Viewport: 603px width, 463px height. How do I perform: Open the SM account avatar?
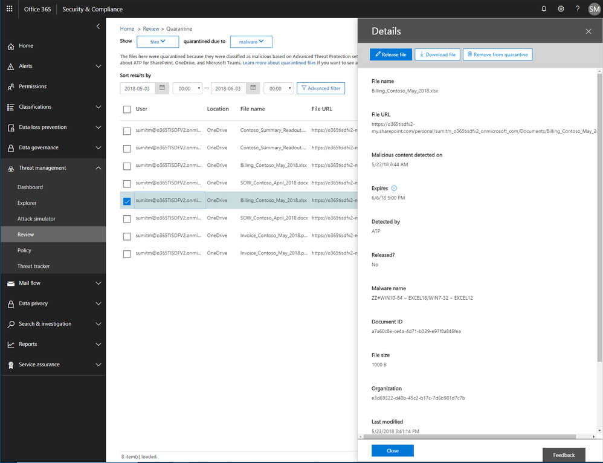[594, 9]
